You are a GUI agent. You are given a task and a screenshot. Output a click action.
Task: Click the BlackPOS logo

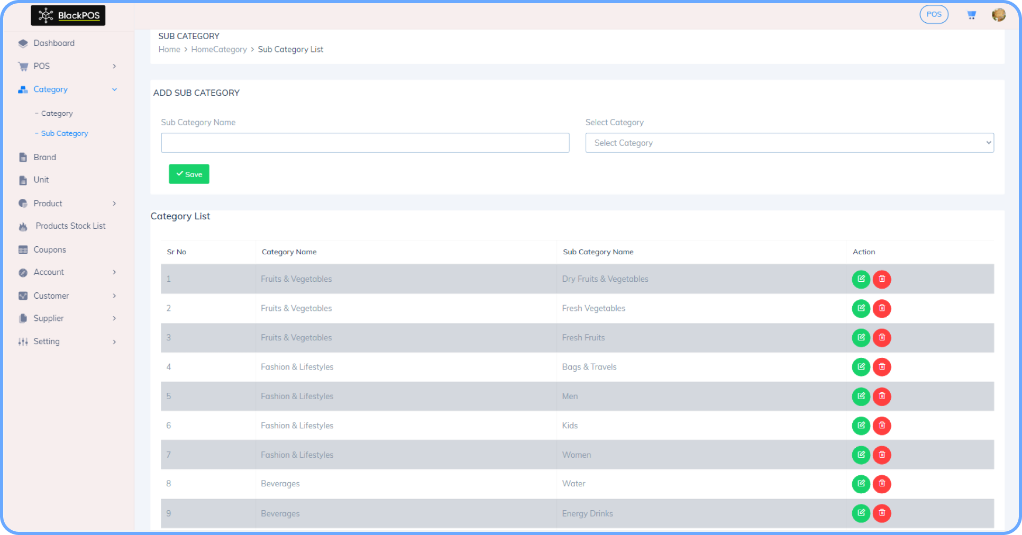pyautogui.click(x=68, y=15)
